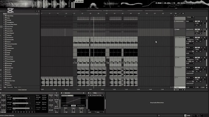Click the Beat Repeat device icon in browser
Screen dimensions: 209x117
point(6,33)
